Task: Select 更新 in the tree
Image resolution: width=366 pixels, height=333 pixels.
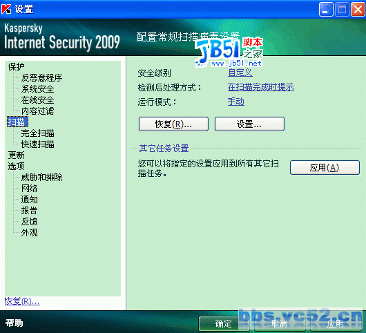Action: point(16,155)
